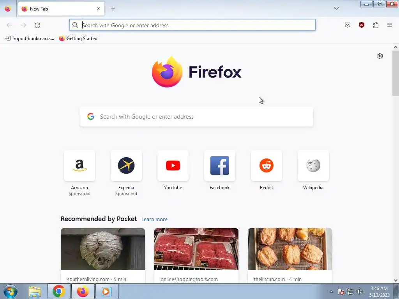This screenshot has height=299, width=399.
Task: Click the page scrollbar up arrow
Action: [395, 47]
